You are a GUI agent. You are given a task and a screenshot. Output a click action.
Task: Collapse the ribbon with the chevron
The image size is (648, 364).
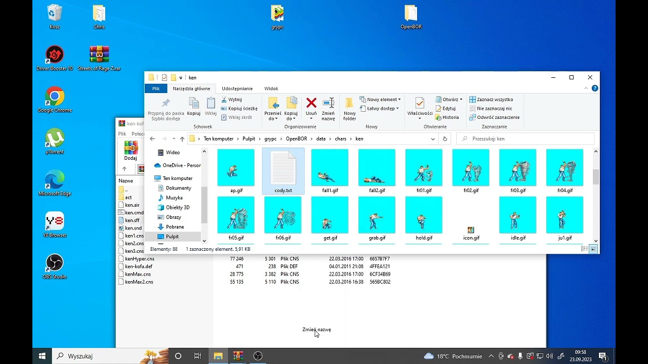coord(587,88)
